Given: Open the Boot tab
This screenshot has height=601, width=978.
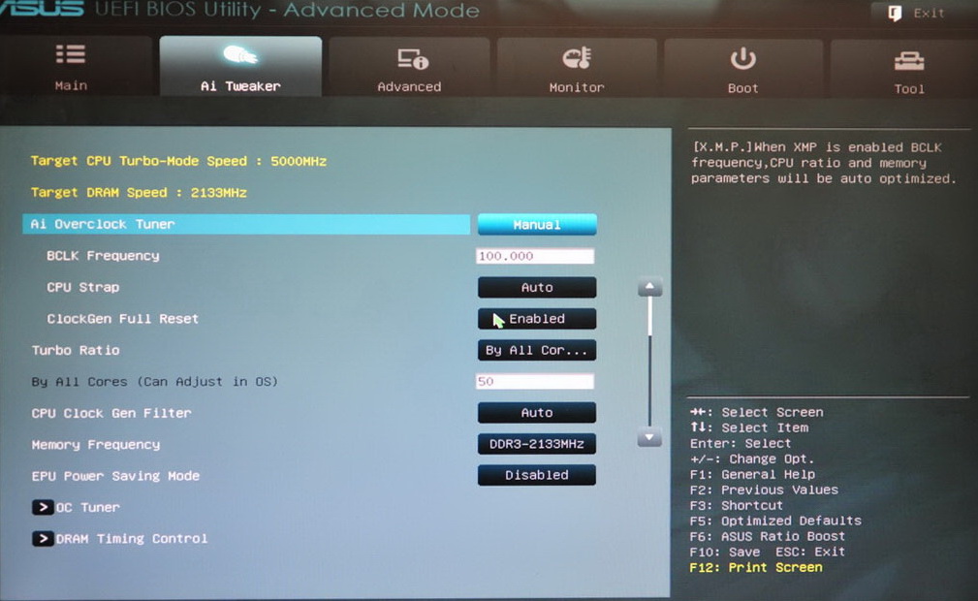Looking at the screenshot, I should (x=742, y=68).
